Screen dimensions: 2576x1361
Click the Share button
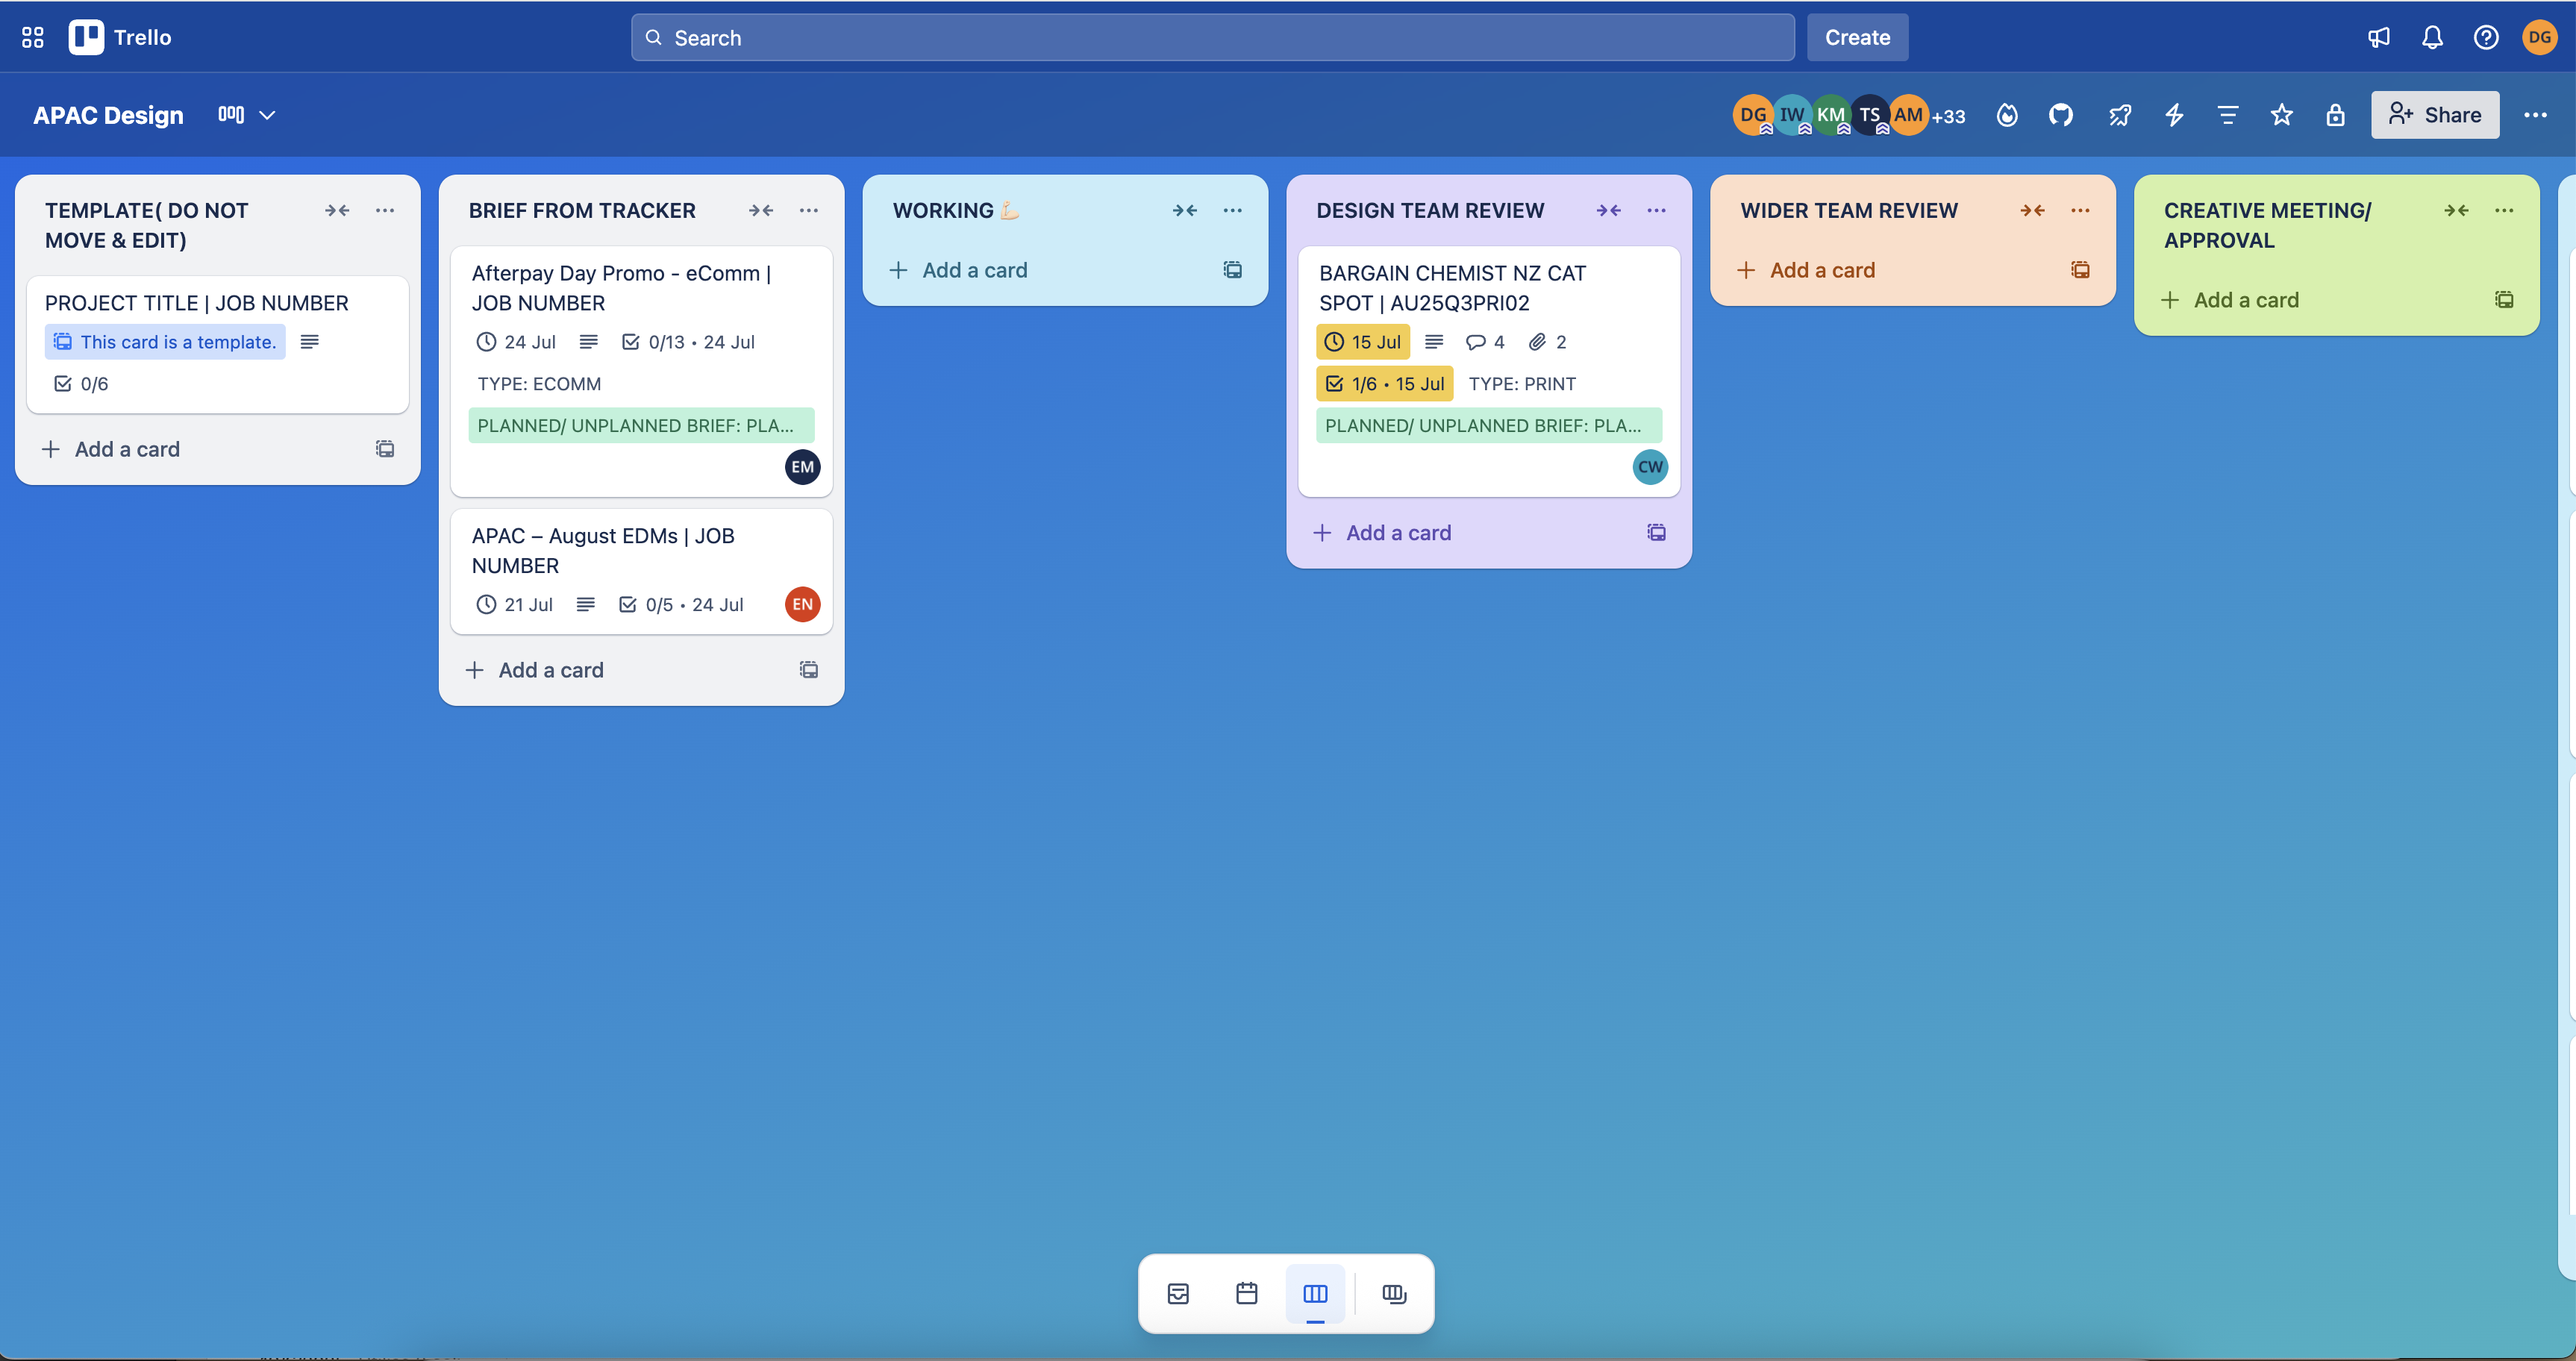click(x=2435, y=115)
